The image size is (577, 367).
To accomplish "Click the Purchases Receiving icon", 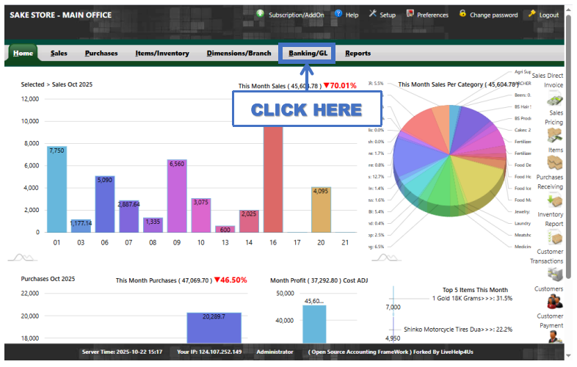I will [555, 200].
